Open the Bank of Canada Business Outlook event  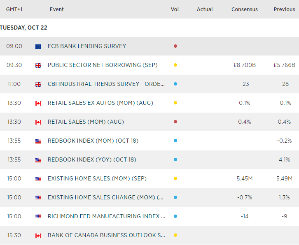point(106,235)
